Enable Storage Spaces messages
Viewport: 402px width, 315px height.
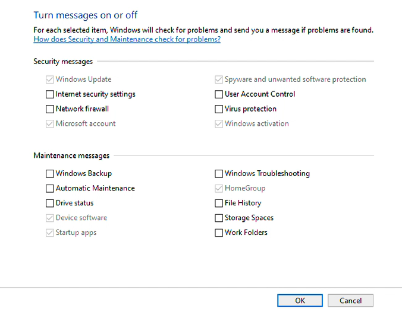tap(219, 218)
